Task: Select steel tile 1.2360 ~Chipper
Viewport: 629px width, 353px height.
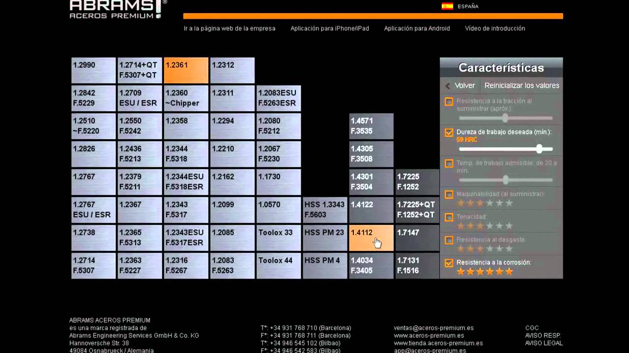Action: pyautogui.click(x=186, y=98)
